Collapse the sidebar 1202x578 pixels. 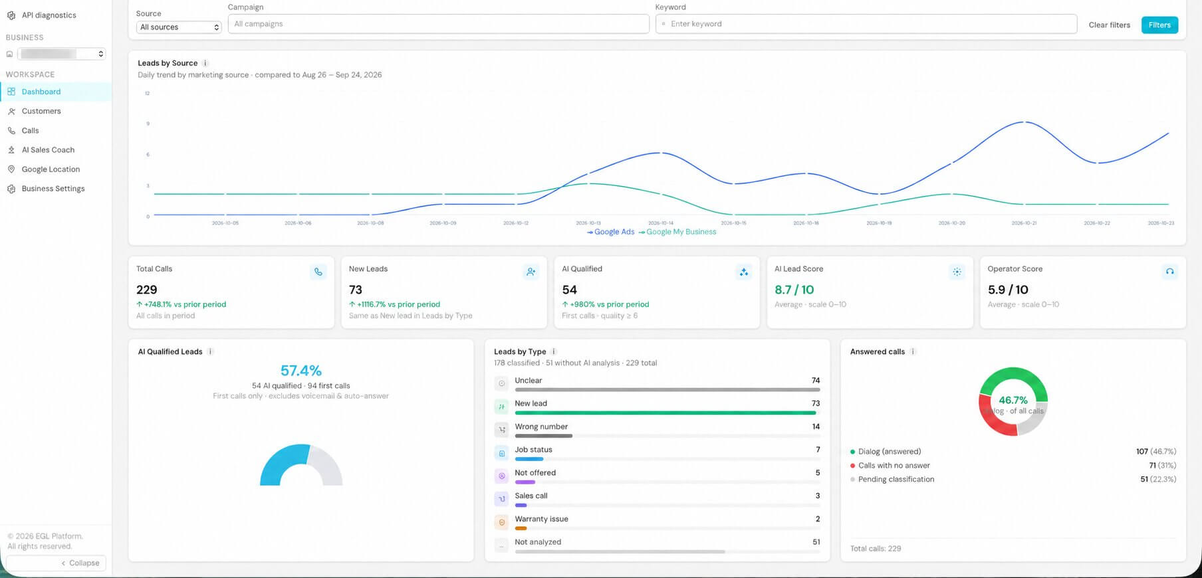tap(56, 563)
